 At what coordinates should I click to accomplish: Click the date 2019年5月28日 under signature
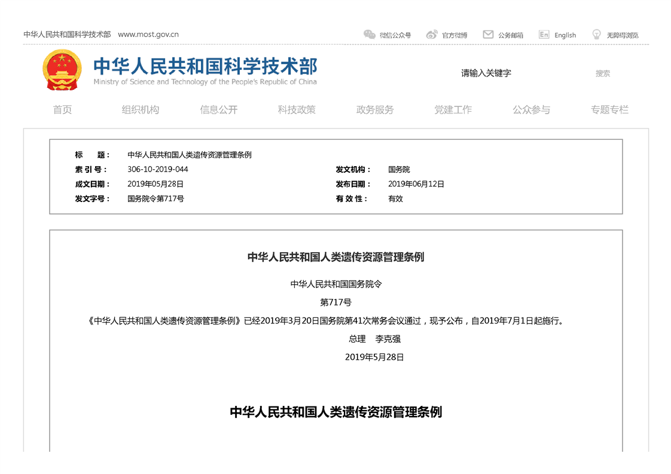pyautogui.click(x=374, y=357)
